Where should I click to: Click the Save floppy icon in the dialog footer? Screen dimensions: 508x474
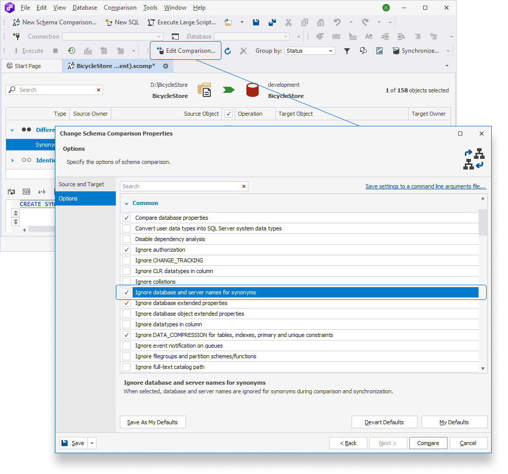[65, 443]
